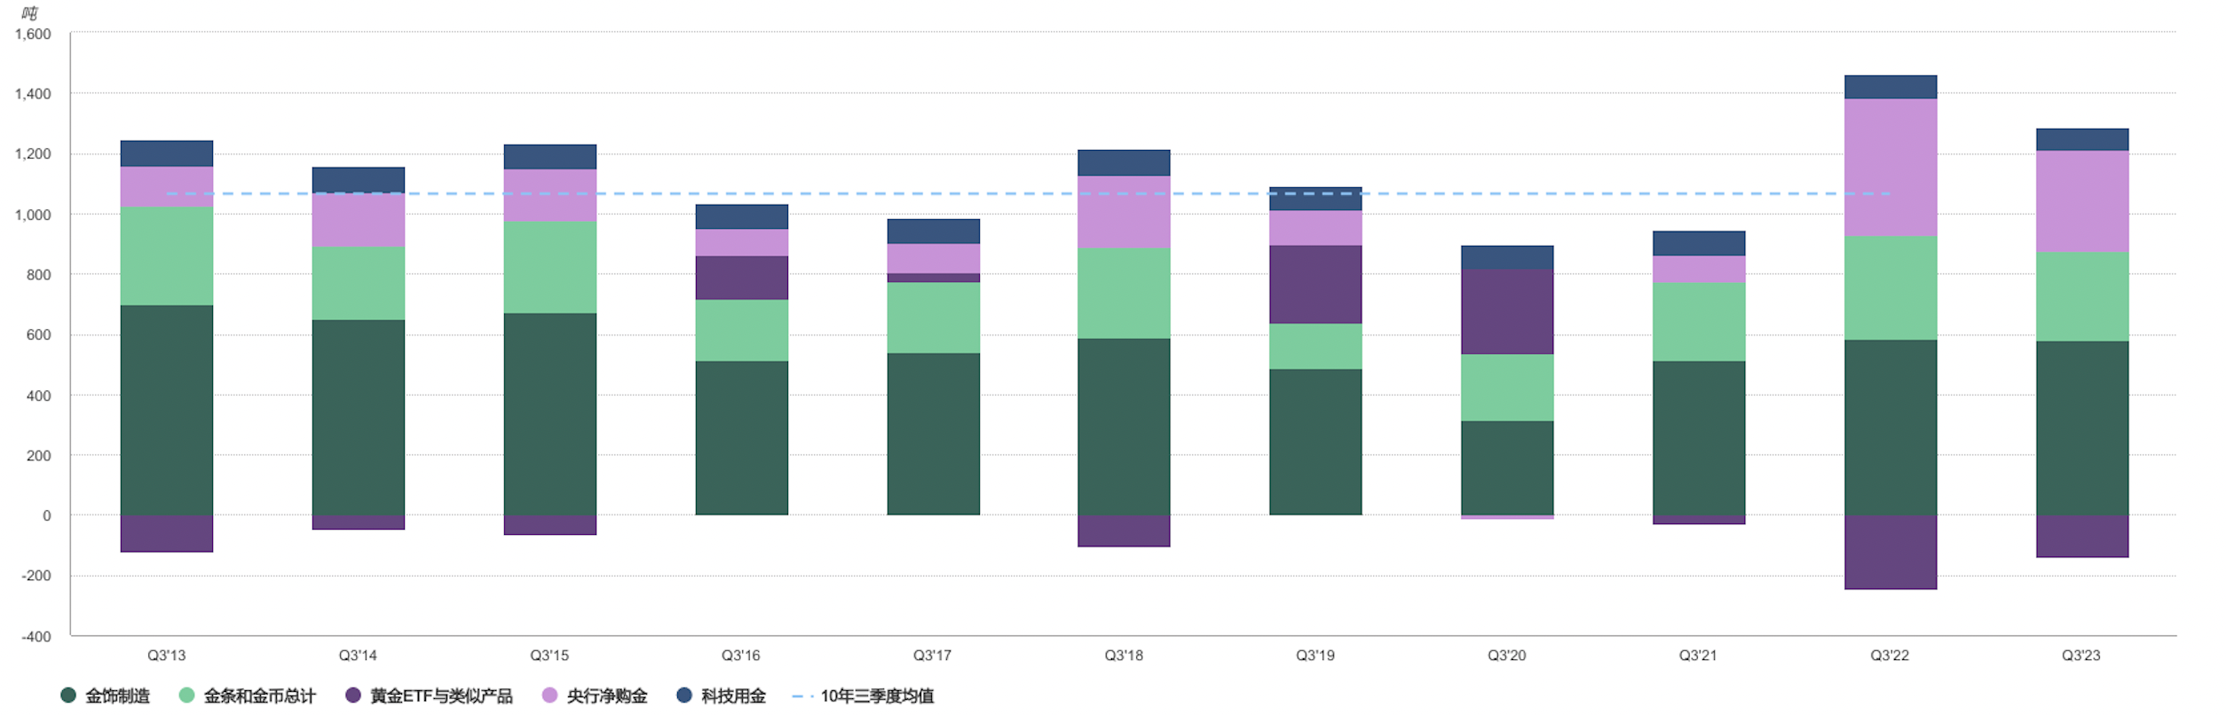
Task: Click the Q3'17 x-axis label
Action: (933, 656)
